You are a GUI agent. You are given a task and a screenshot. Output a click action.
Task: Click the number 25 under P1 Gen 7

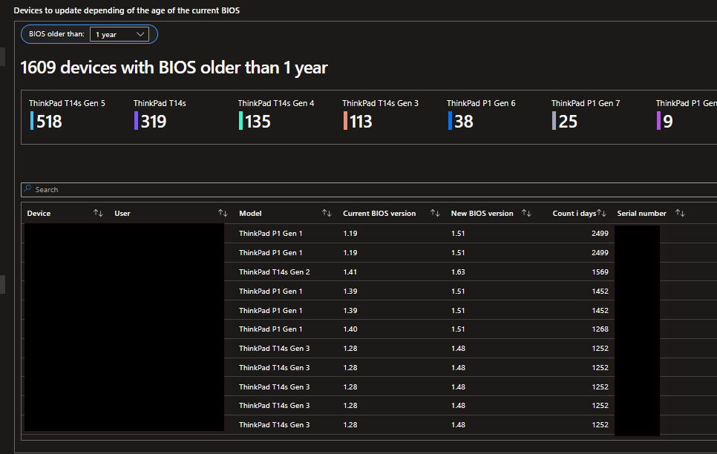point(568,122)
